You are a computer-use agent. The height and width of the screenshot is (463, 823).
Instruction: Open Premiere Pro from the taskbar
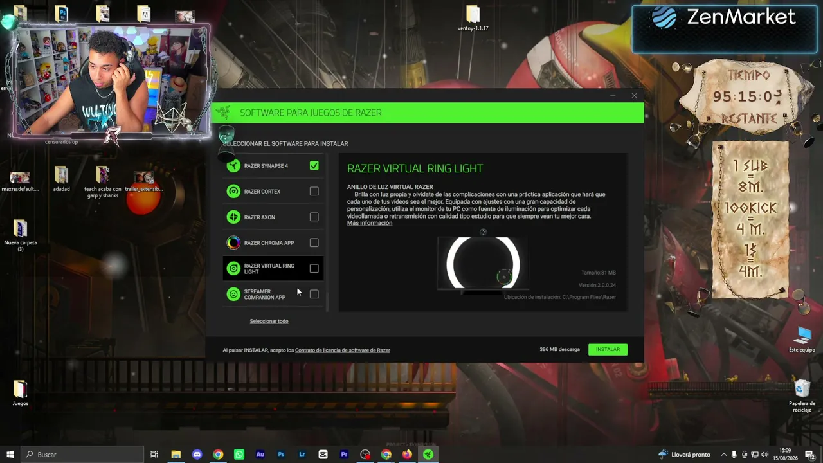344,455
